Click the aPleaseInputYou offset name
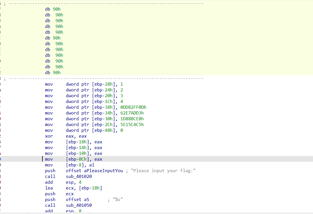Image resolution: width=313 pixels, height=214 pixels. (103, 171)
